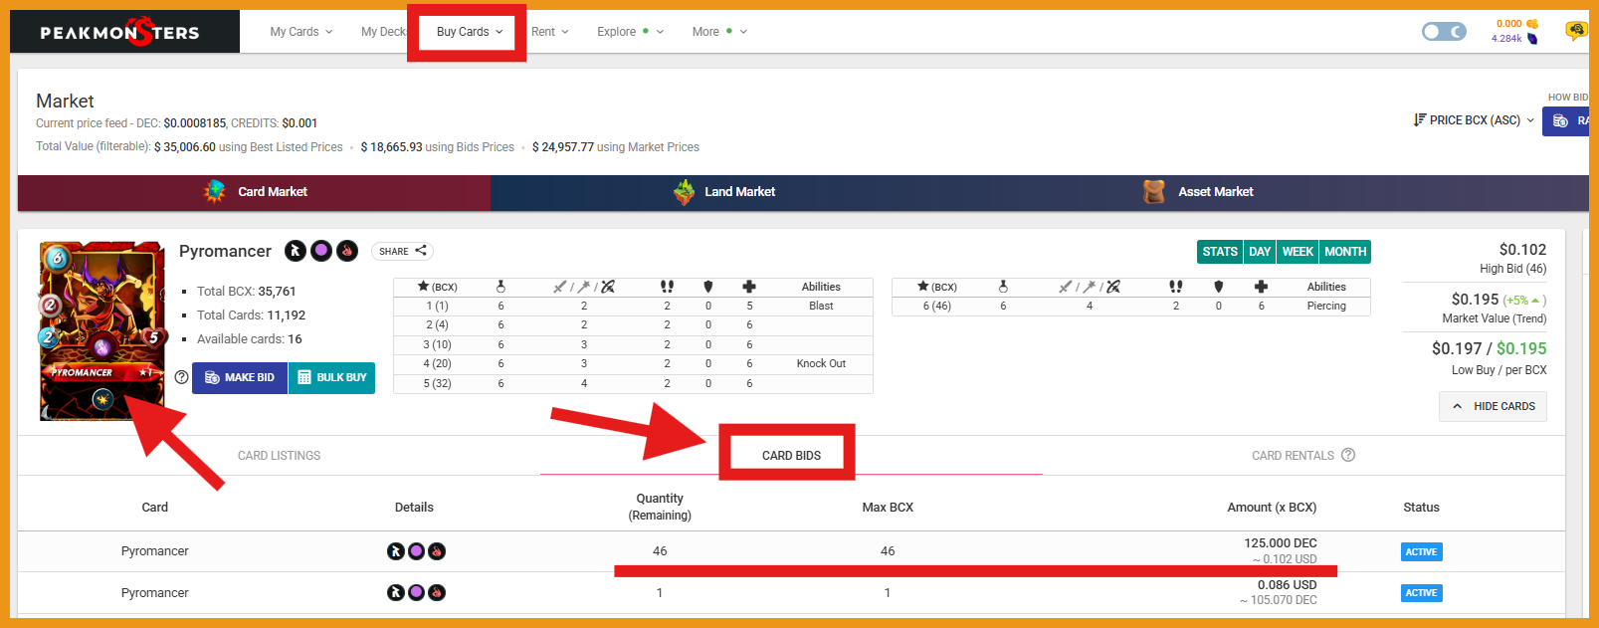1599x628 pixels.
Task: Open the More dropdown menu
Action: 719,32
